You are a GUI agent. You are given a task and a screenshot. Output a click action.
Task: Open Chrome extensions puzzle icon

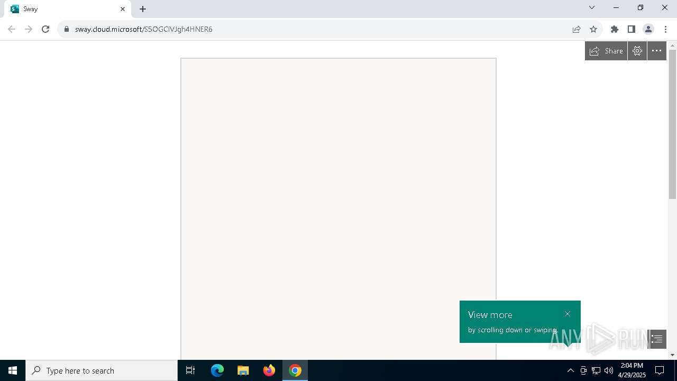point(615,29)
